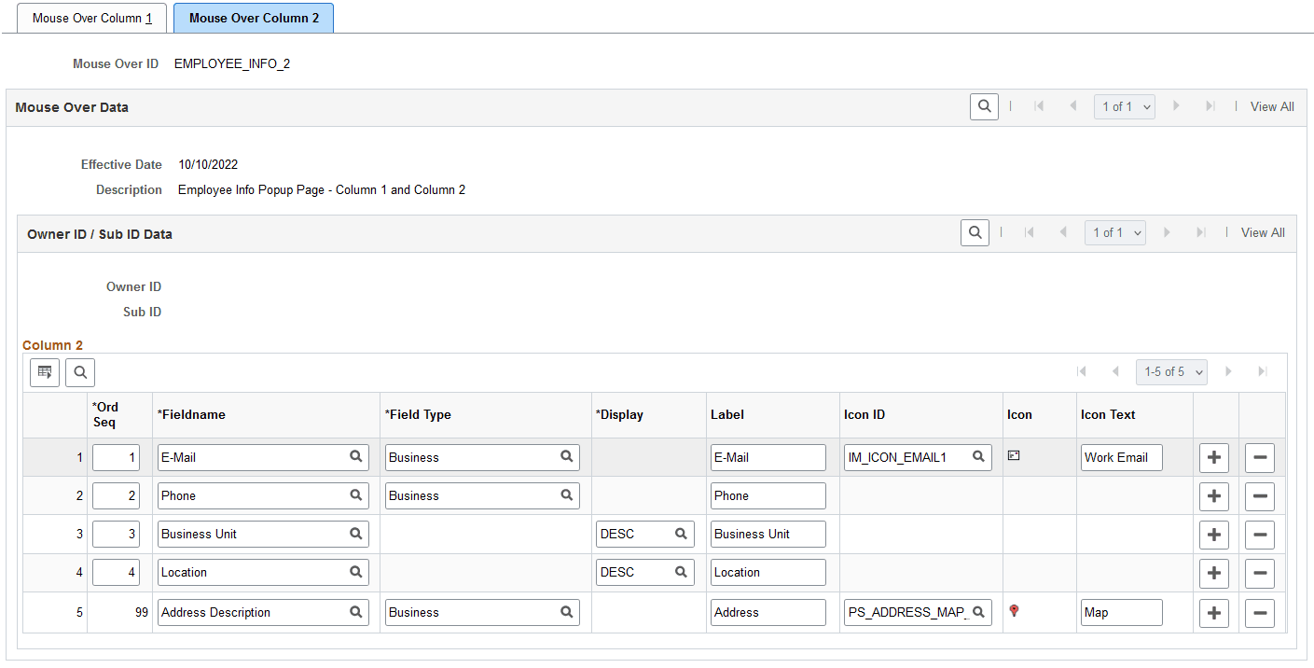Click the red map pin icon in the Address row
The image size is (1314, 668).
point(1015,611)
